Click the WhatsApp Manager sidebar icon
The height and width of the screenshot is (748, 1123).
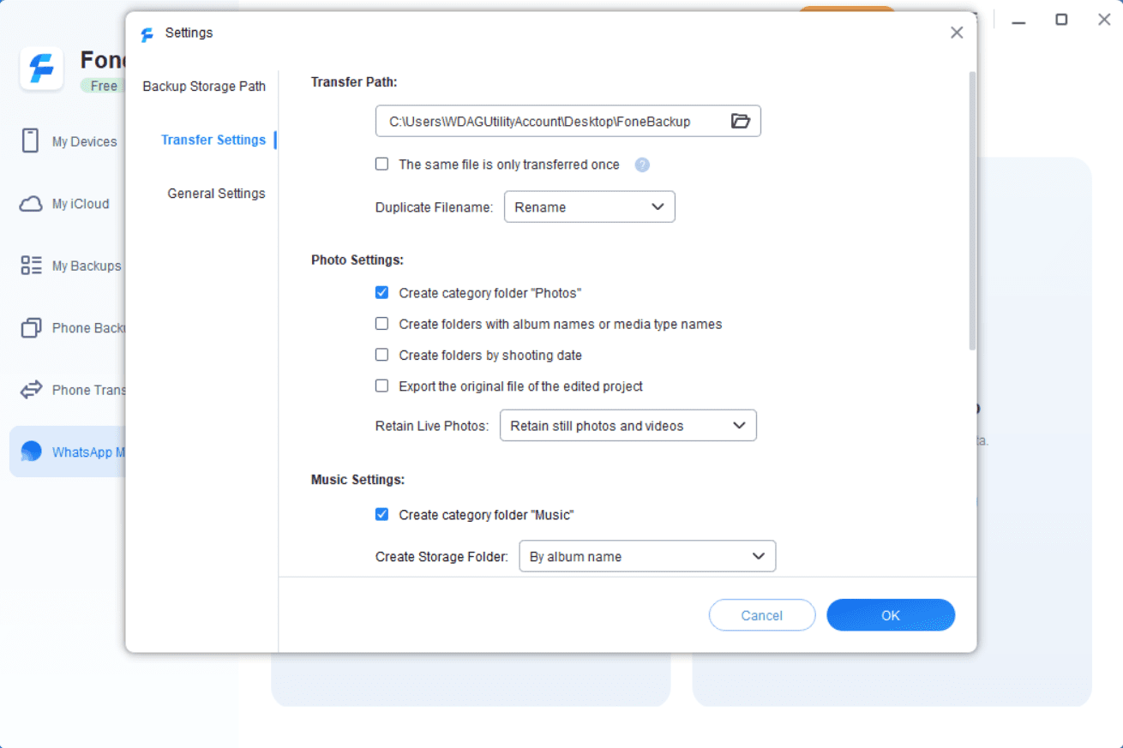pyautogui.click(x=31, y=452)
